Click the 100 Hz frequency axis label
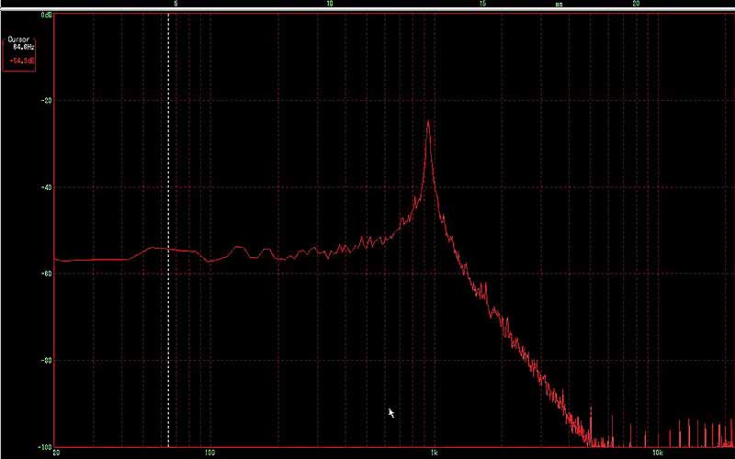The width and height of the screenshot is (735, 459). 209,453
